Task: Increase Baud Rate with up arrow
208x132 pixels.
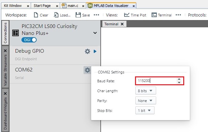Action: (x=179, y=79)
